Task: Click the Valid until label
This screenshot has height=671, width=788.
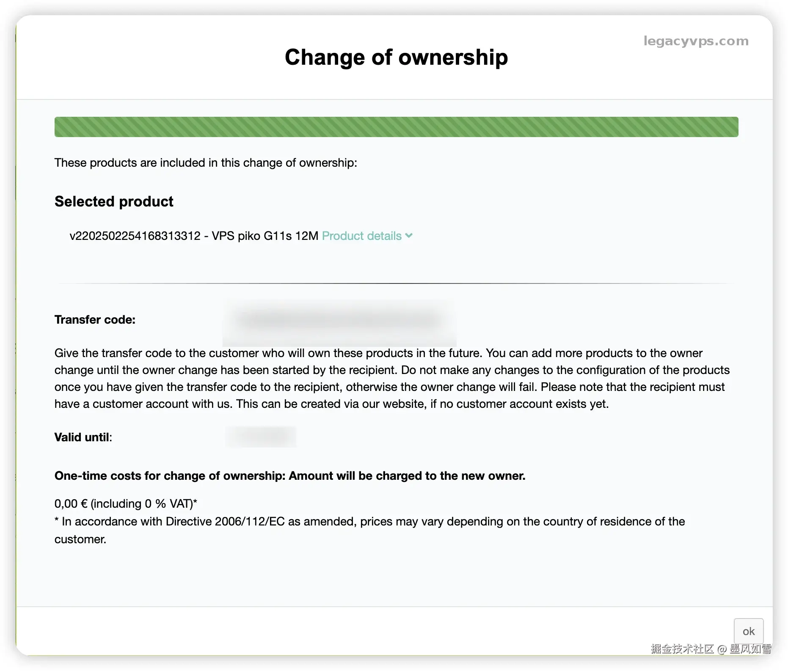Action: pos(83,437)
